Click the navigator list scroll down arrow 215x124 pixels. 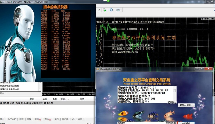[x=40, y=90]
